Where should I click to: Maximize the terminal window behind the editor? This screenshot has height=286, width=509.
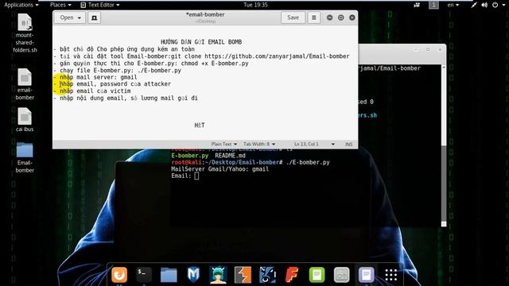pyautogui.click(x=428, y=49)
